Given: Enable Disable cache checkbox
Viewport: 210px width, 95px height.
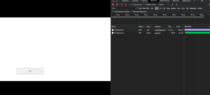Looking at the screenshot, I should tap(144, 4).
